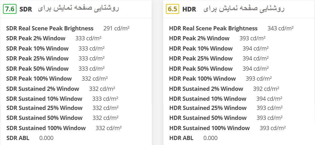315x145 pixels.
Task: Select the SDR Real Scene Peak Brightness label
Action: pyautogui.click(x=50, y=28)
